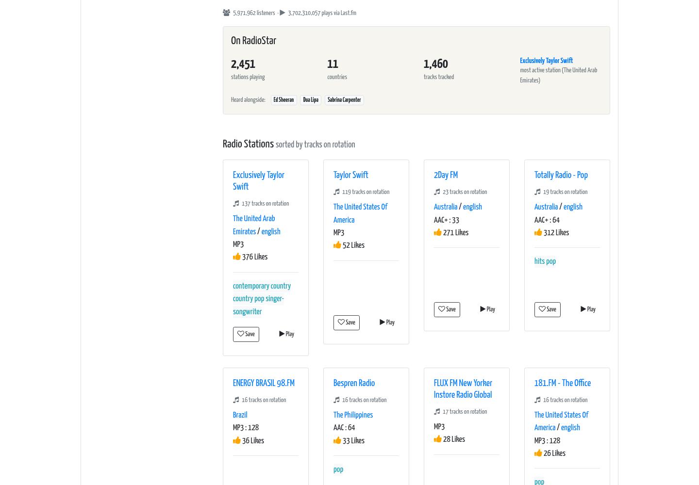This screenshot has height=485, width=699.
Task: Click music note icon beside 137 tracks on rotation
Action: pos(236,204)
